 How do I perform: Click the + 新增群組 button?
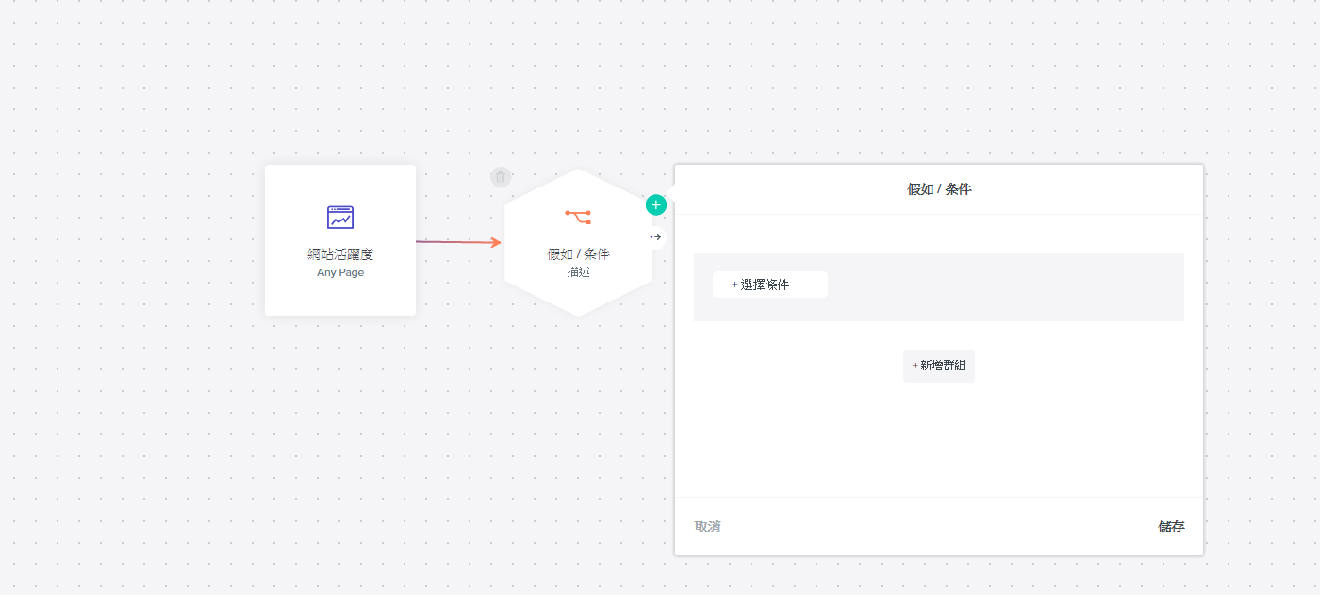[x=939, y=366]
